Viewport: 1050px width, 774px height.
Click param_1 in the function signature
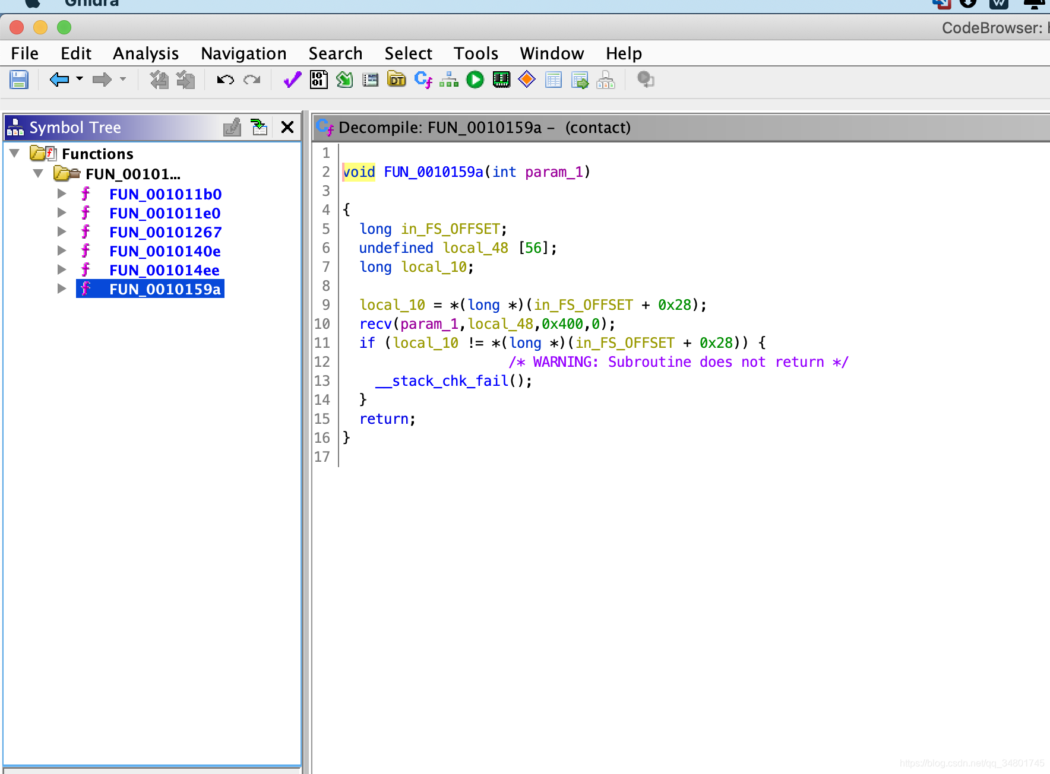554,172
